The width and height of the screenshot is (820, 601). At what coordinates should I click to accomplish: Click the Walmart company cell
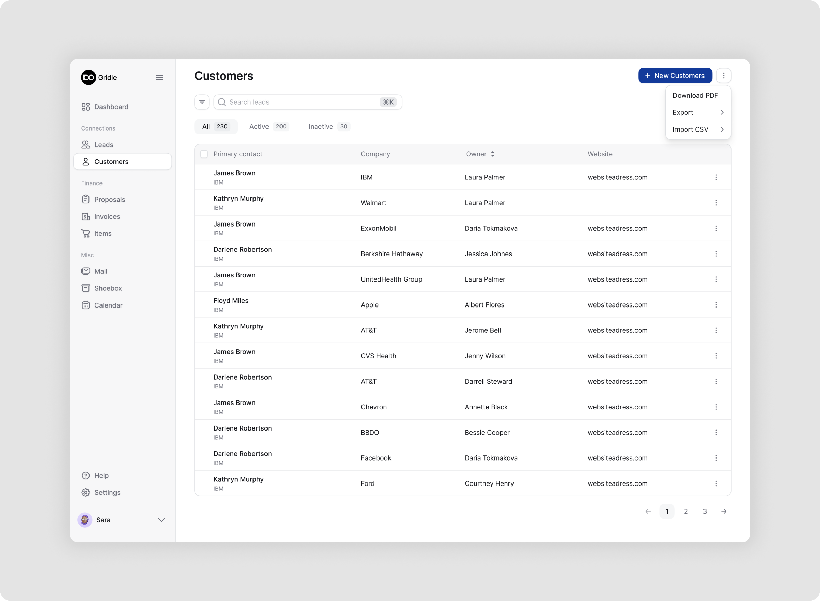click(x=373, y=203)
